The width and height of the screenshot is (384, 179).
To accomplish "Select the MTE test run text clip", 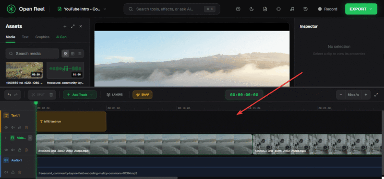I will (71, 122).
